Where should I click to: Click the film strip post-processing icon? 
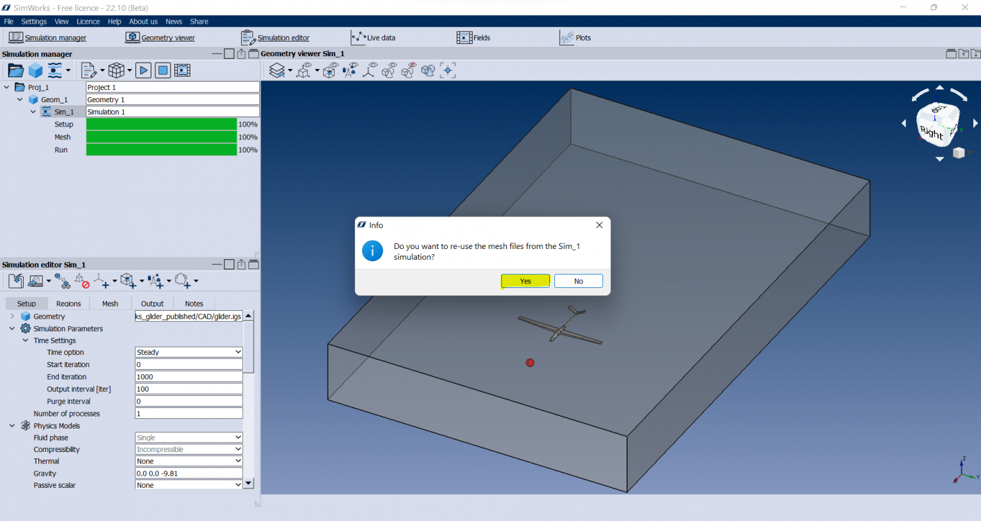[183, 70]
